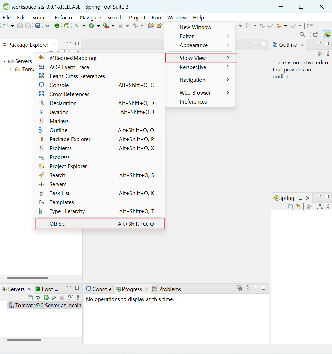Choose Console from Show View list
The width and height of the screenshot is (332, 354).
click(x=100, y=85)
